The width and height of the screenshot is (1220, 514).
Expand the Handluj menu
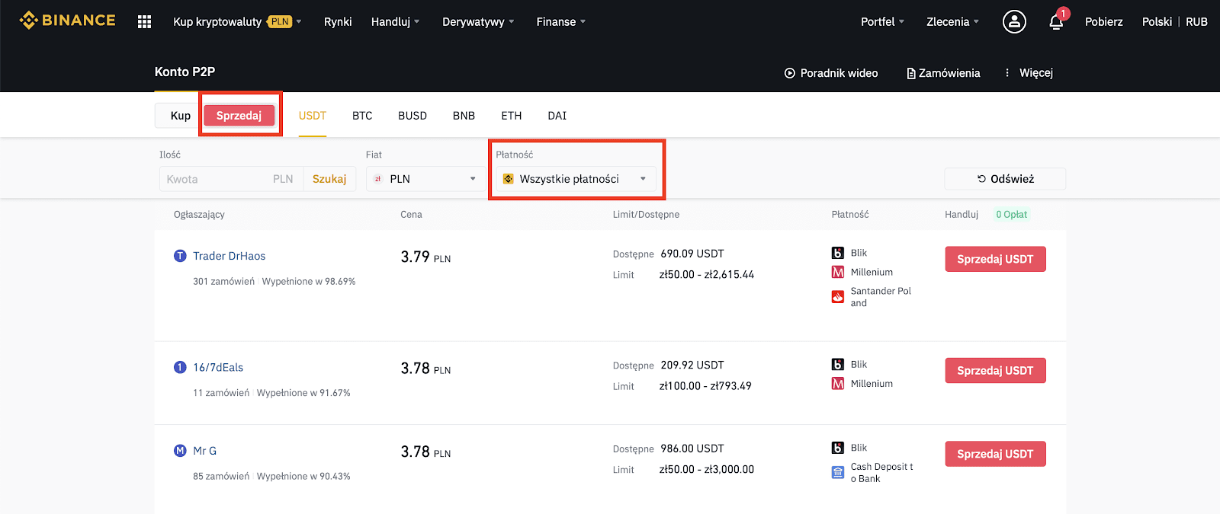395,21
